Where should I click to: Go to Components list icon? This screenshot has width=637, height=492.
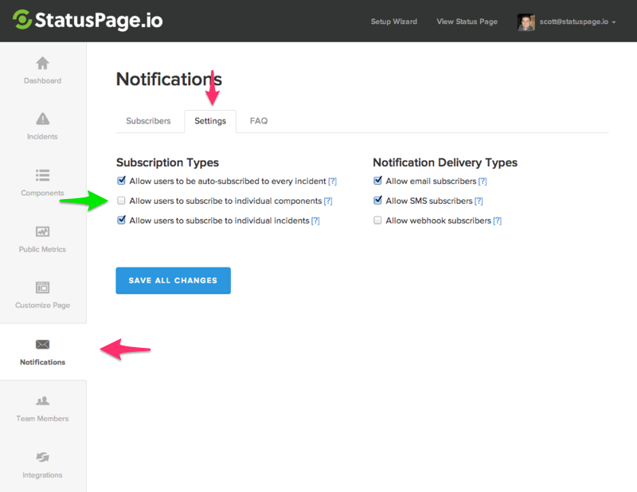point(42,175)
